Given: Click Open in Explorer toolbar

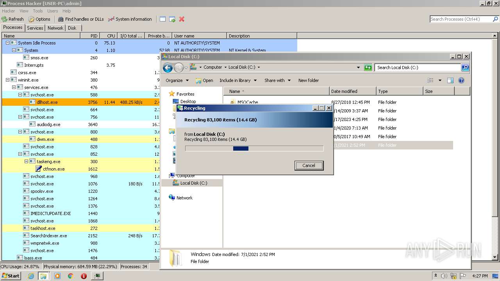Looking at the screenshot, I should [204, 80].
